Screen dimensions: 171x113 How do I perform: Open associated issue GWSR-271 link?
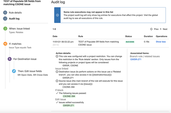[x=136, y=59]
